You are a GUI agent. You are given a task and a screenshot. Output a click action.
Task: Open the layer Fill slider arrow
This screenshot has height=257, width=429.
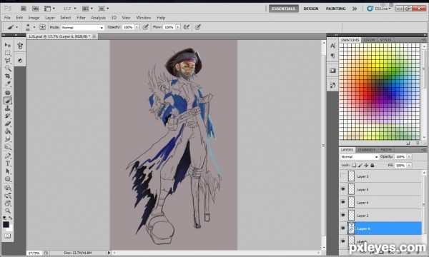(409, 165)
